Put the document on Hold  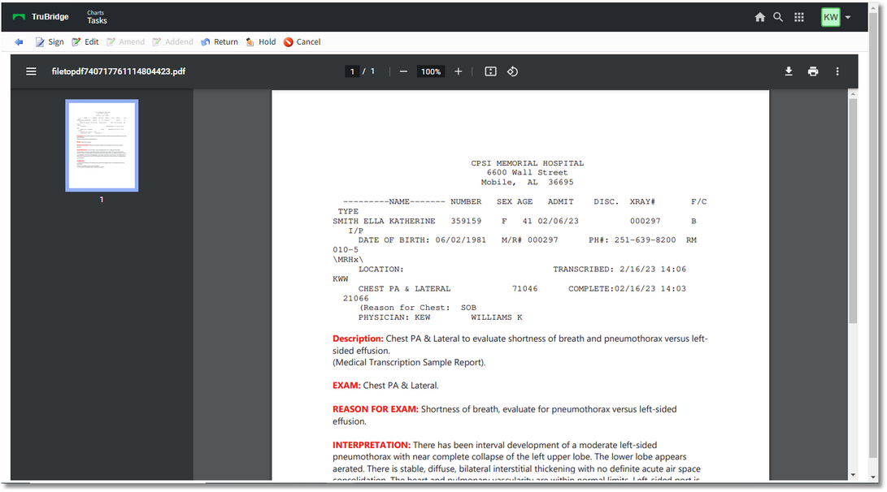261,41
